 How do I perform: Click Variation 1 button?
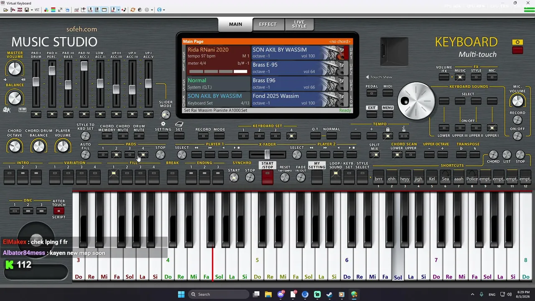click(54, 177)
